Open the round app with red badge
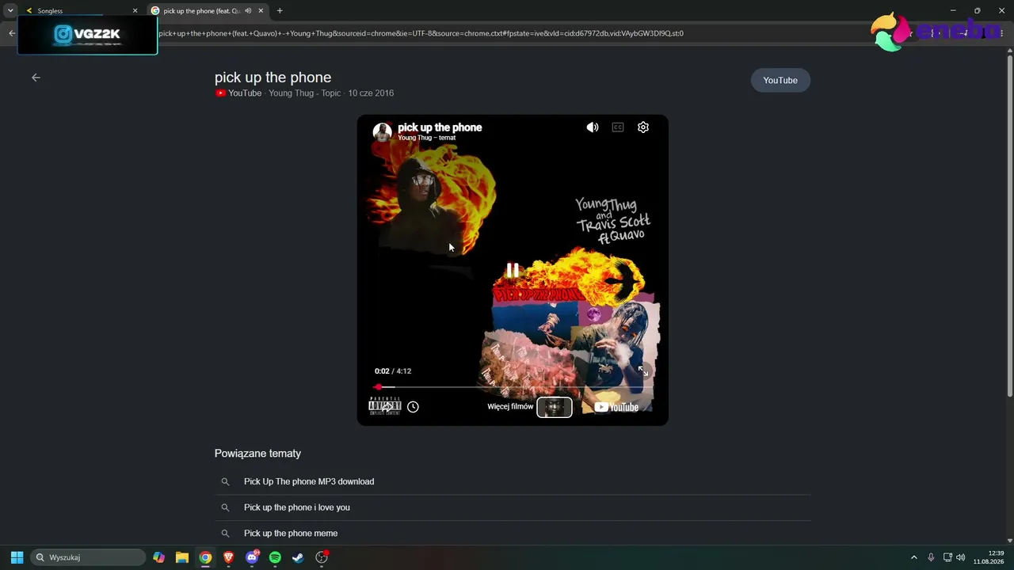Image resolution: width=1014 pixels, height=570 pixels. 322,557
